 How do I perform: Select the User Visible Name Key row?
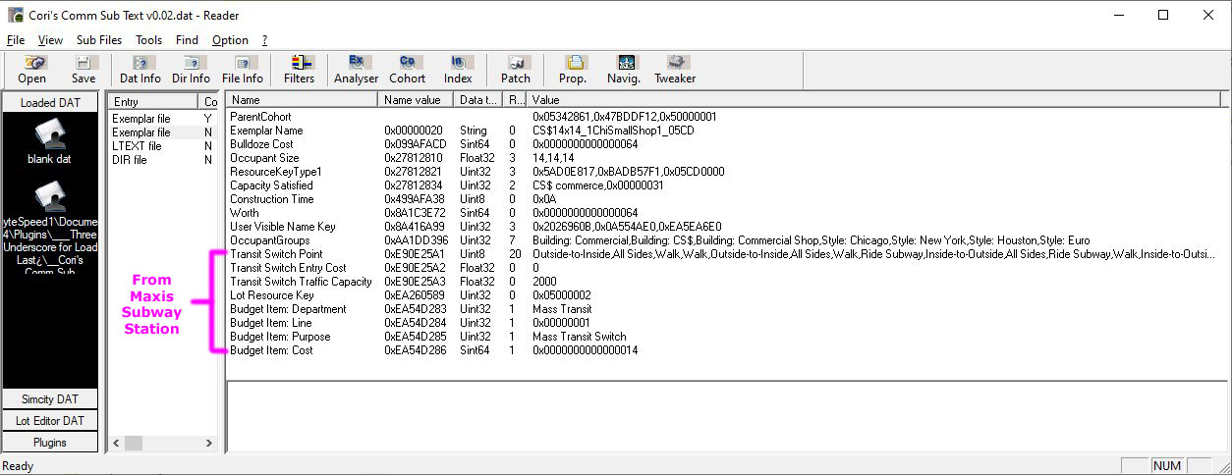coord(727,226)
